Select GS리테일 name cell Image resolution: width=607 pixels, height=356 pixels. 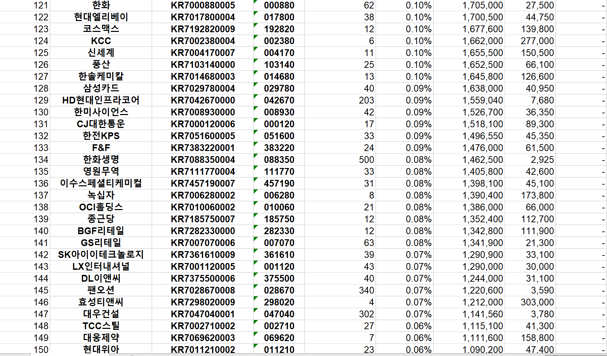click(x=101, y=243)
